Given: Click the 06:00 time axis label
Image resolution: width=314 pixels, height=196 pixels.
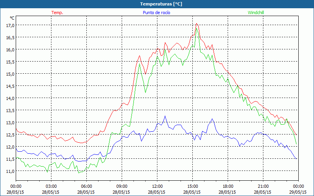Looking at the screenshot, I should coord(86,187).
